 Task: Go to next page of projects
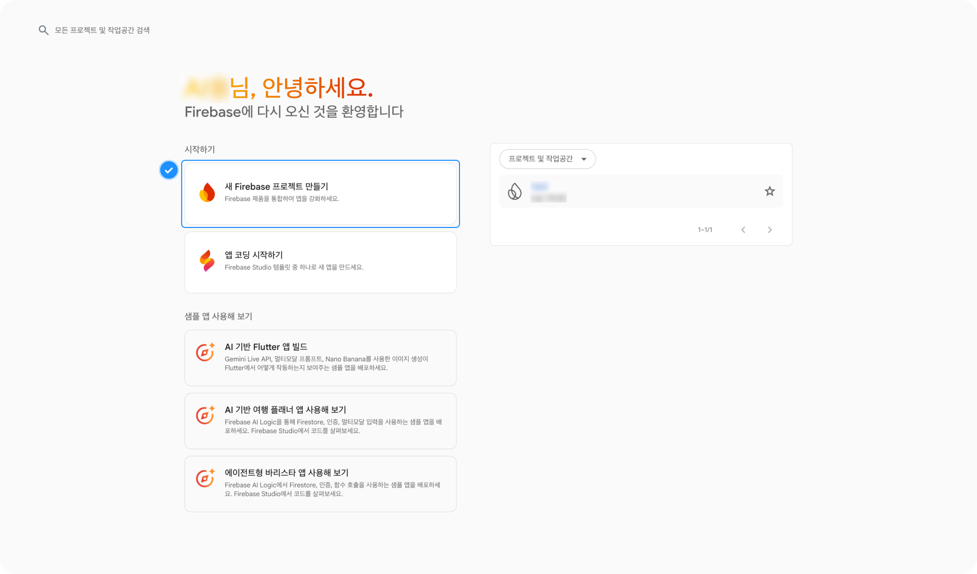point(769,230)
